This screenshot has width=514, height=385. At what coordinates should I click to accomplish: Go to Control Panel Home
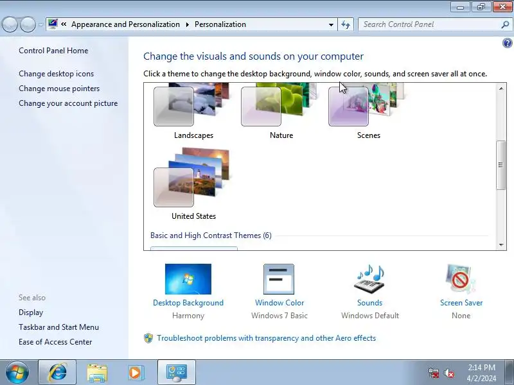point(53,51)
